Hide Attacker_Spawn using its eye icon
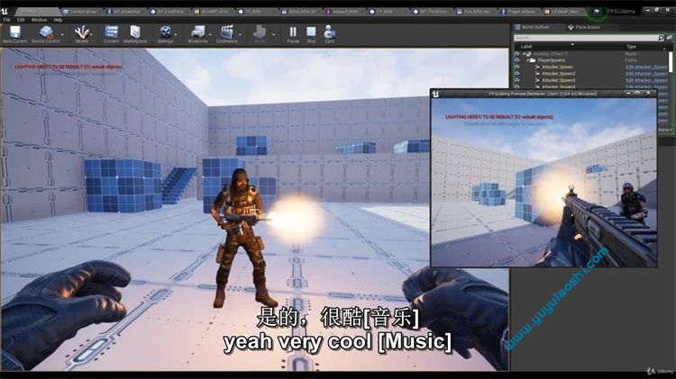Viewport: 676px width, 379px height. point(517,68)
